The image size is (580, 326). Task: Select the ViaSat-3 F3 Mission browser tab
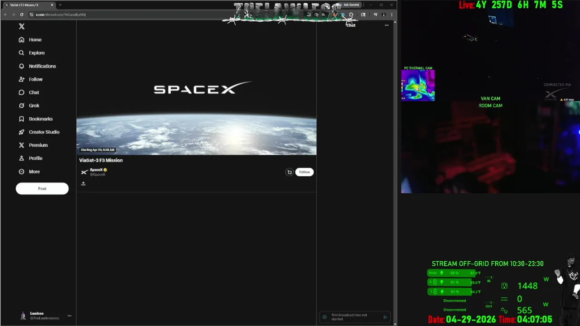point(29,5)
